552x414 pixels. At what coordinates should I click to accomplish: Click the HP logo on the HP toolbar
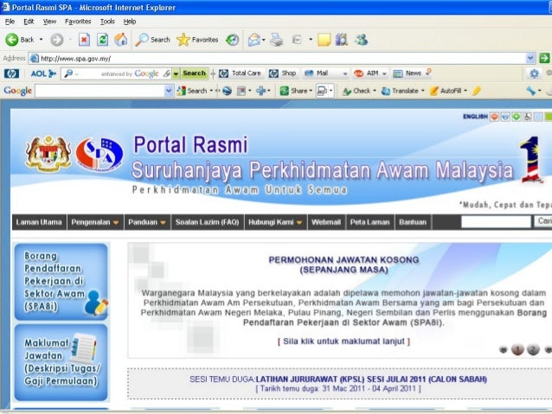coord(11,73)
